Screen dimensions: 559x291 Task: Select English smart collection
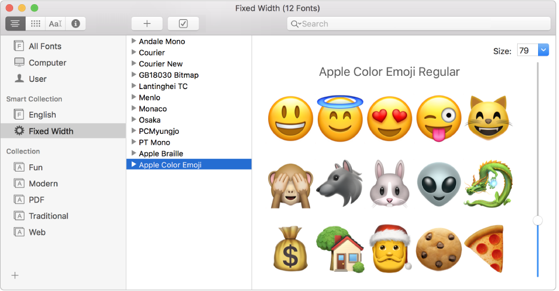pos(42,115)
